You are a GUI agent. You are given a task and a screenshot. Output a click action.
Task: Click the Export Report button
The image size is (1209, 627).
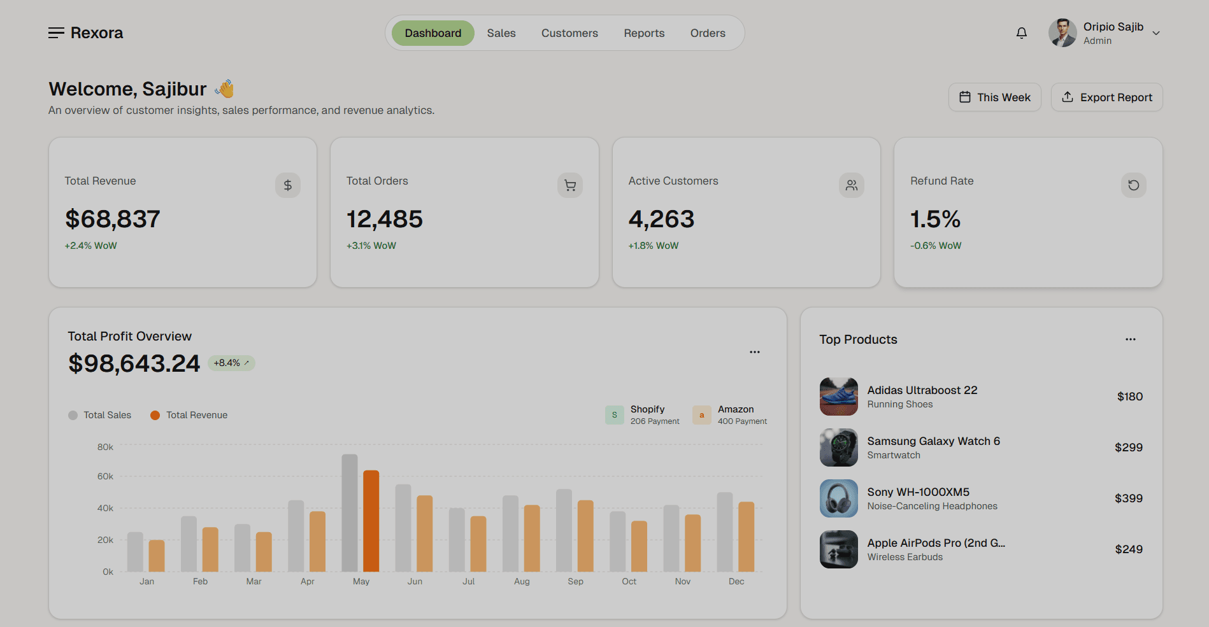pos(1106,97)
